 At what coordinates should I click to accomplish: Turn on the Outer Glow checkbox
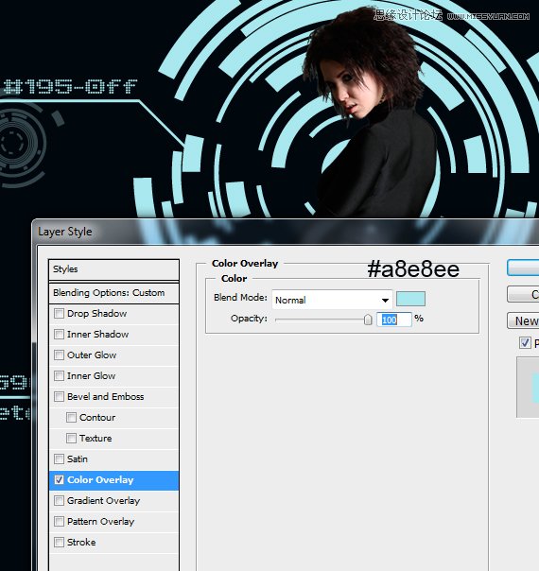pos(59,355)
